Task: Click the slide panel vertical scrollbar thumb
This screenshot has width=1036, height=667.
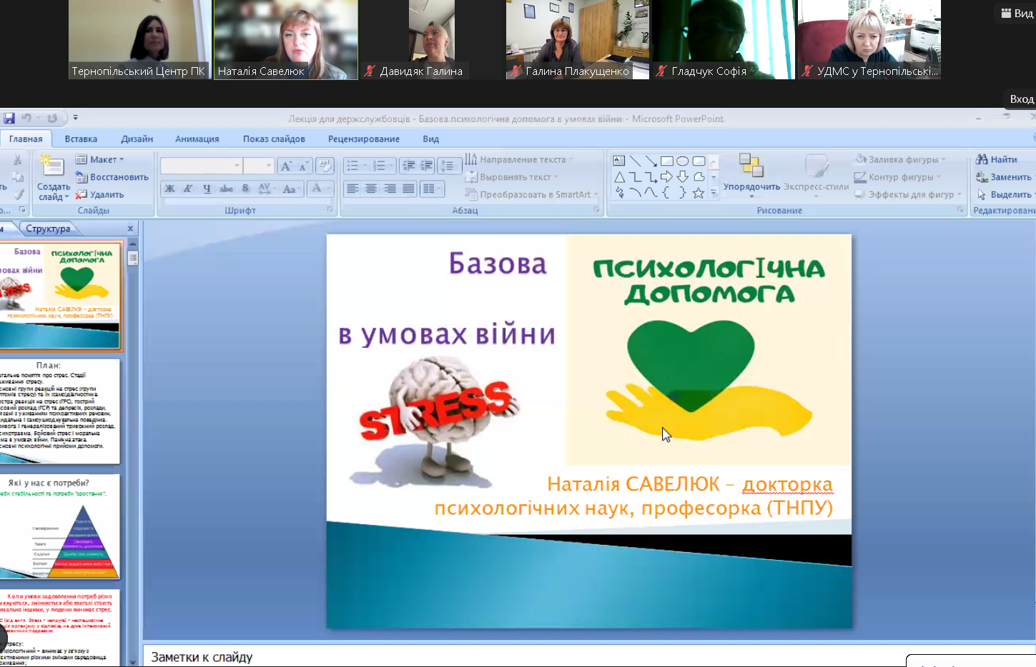Action: click(x=133, y=258)
